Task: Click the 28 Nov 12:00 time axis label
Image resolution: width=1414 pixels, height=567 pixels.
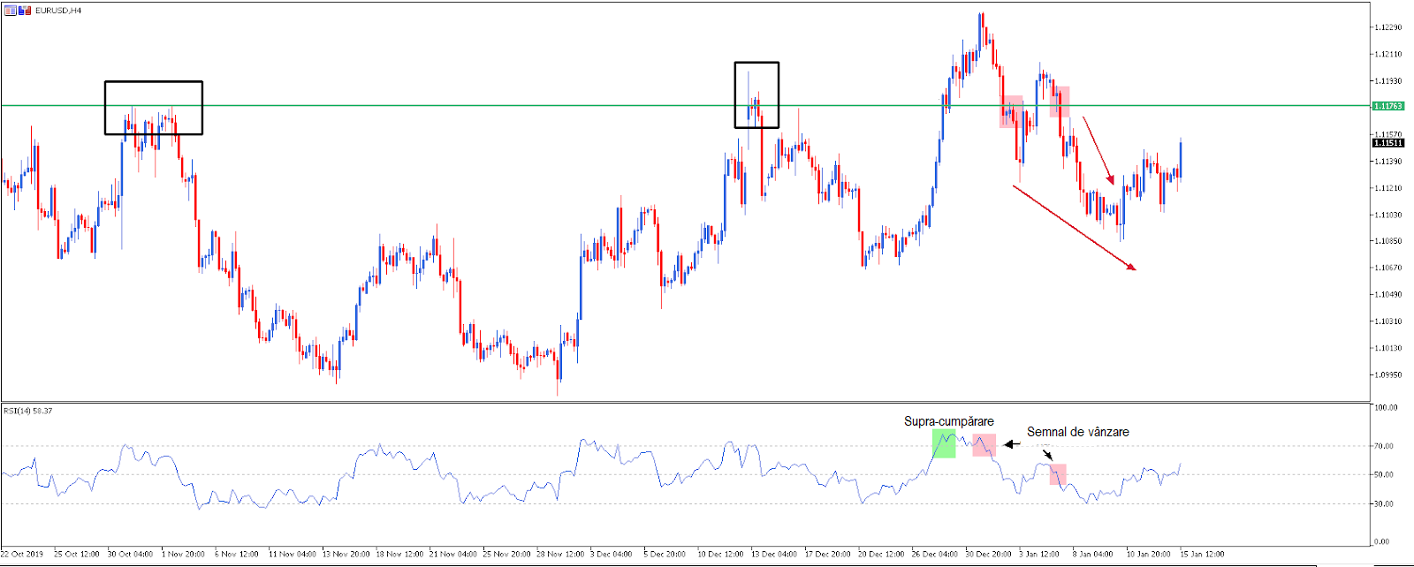Action: (x=560, y=555)
